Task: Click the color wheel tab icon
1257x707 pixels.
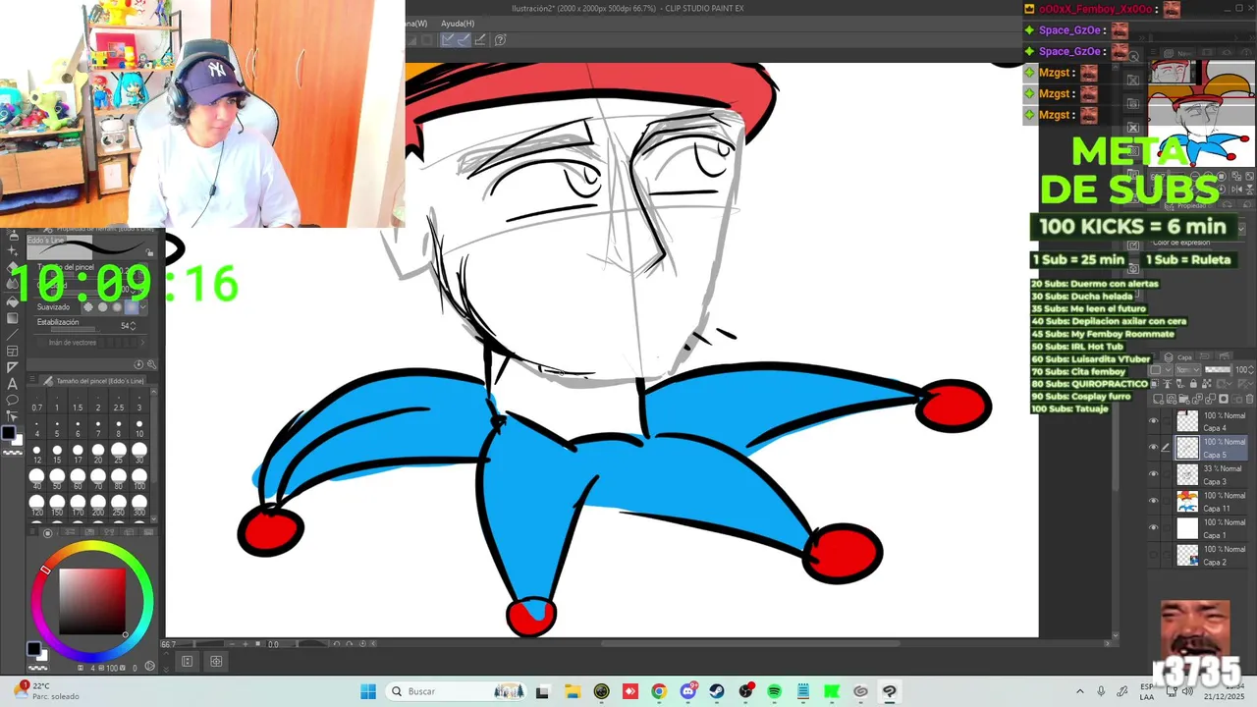Action: click(48, 533)
